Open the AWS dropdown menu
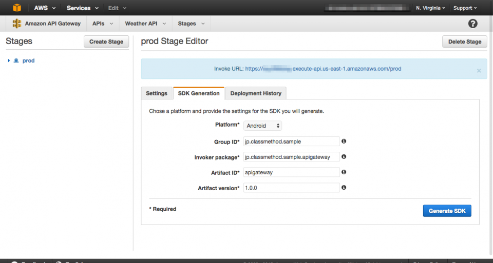The width and height of the screenshot is (493, 263). tap(45, 8)
